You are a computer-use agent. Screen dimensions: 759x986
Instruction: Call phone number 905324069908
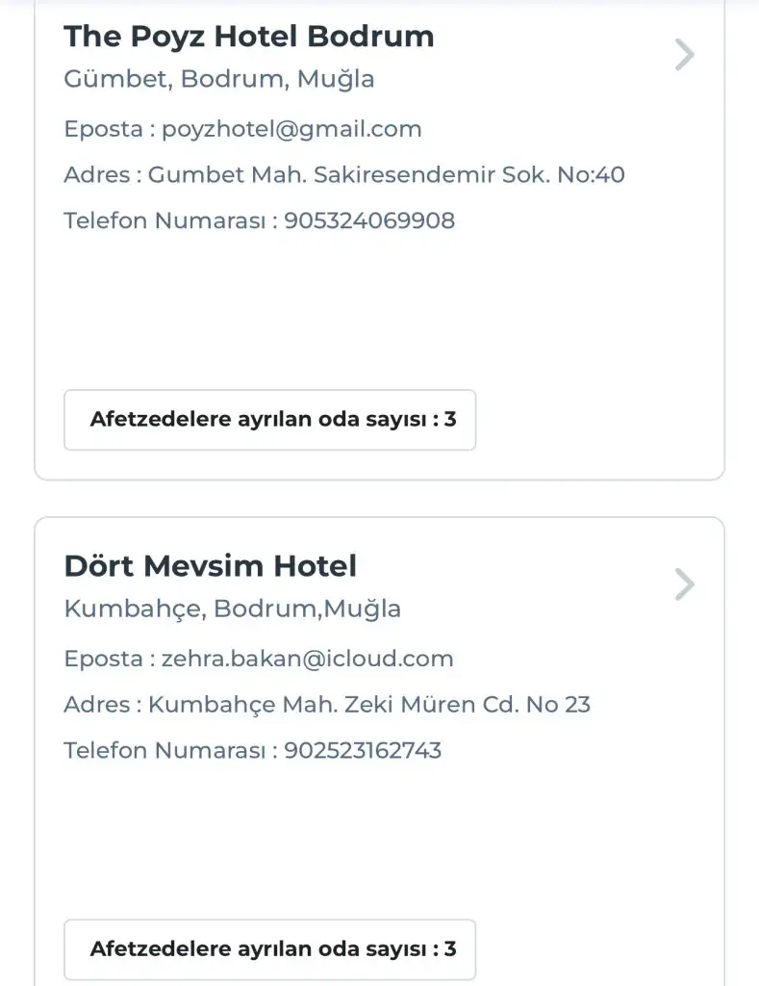pos(369,221)
